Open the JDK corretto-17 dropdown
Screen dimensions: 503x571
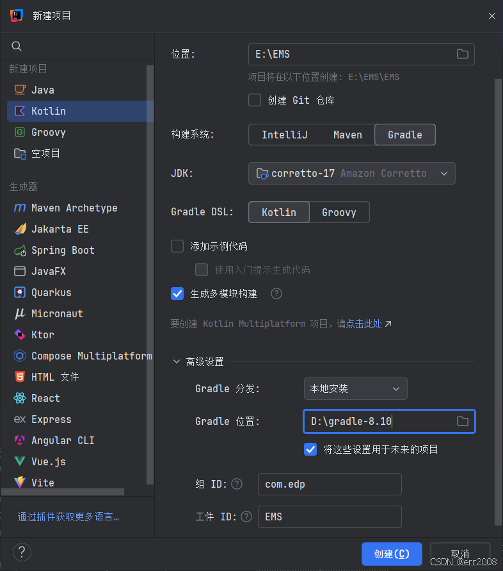point(352,173)
